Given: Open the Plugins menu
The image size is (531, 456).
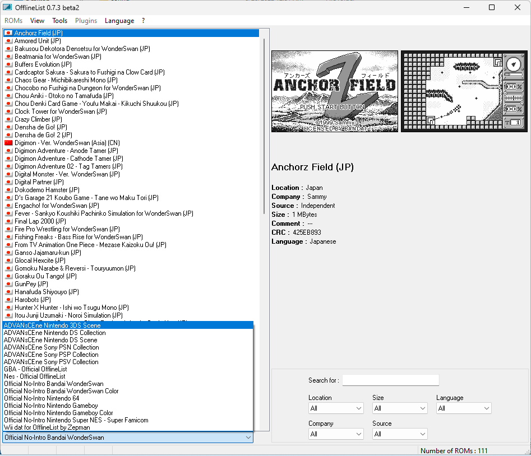Looking at the screenshot, I should [x=86, y=21].
